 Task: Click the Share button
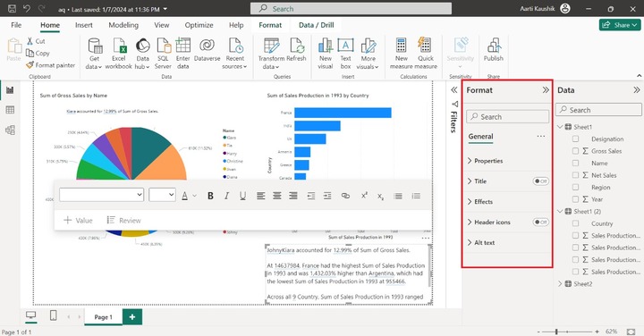pos(620,25)
